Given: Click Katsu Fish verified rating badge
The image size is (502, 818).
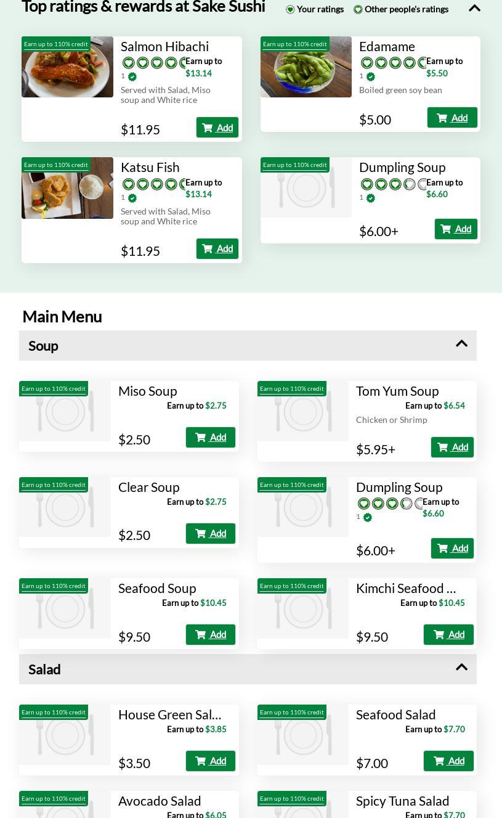Looking at the screenshot, I should point(132,198).
